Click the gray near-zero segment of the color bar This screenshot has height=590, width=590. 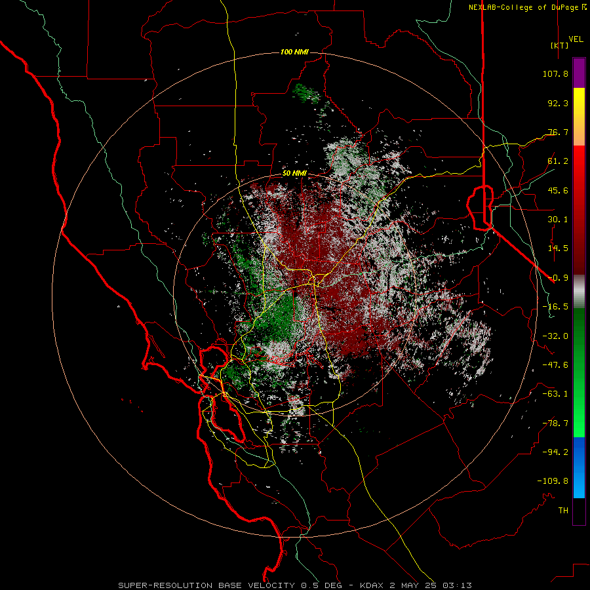(579, 291)
